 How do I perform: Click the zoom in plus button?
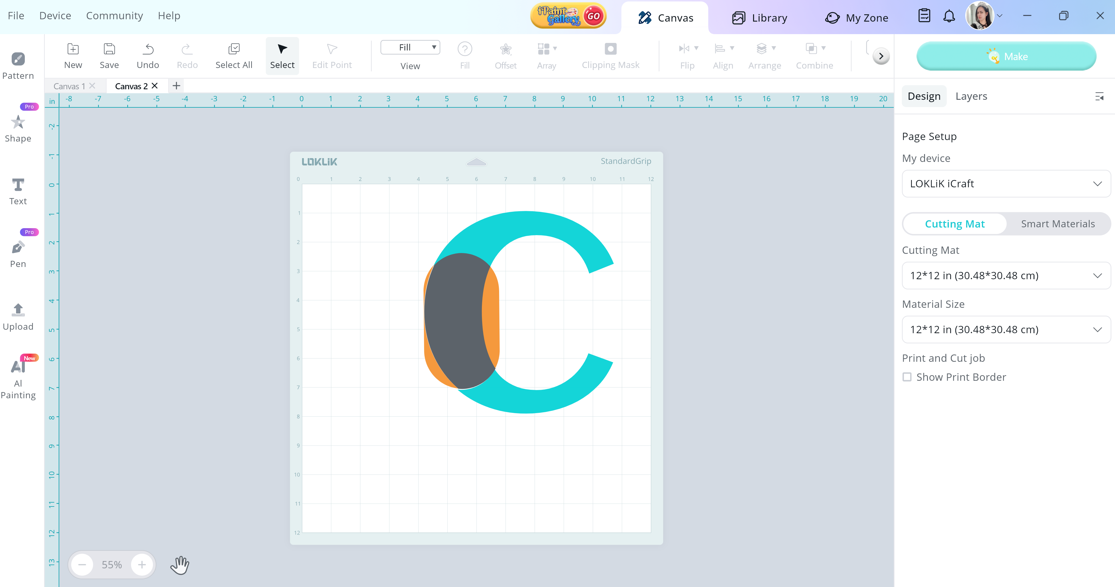point(142,565)
